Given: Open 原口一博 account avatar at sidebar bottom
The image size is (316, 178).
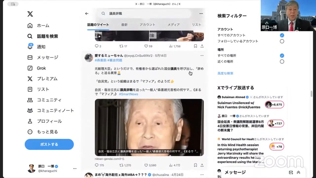Looking at the screenshot, I should [32, 168].
